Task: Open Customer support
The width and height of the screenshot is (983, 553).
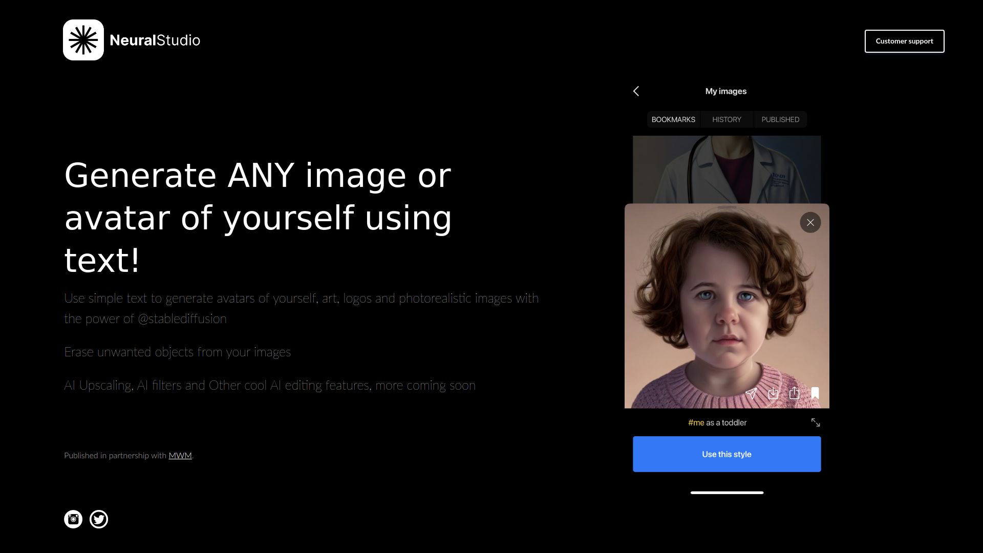Action: tap(904, 41)
